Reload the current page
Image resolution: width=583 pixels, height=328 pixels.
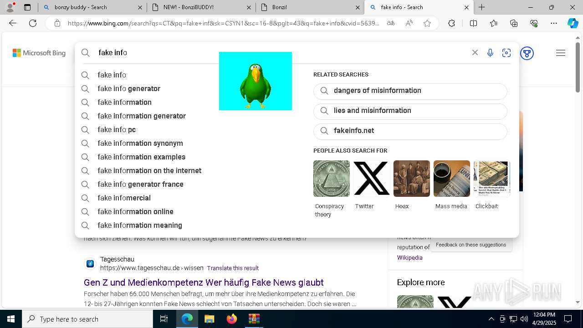33,23
